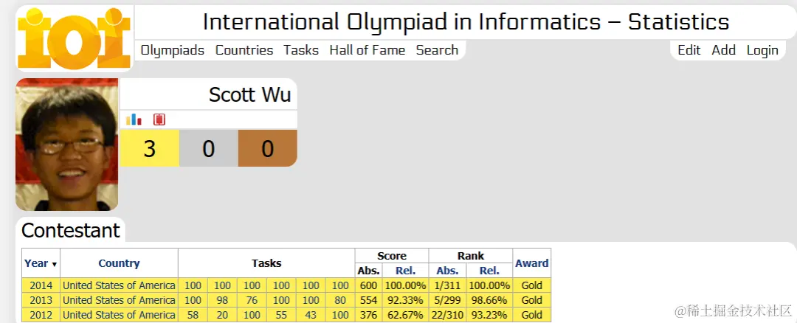Click the IOI logo
The image size is (797, 323).
(x=75, y=38)
